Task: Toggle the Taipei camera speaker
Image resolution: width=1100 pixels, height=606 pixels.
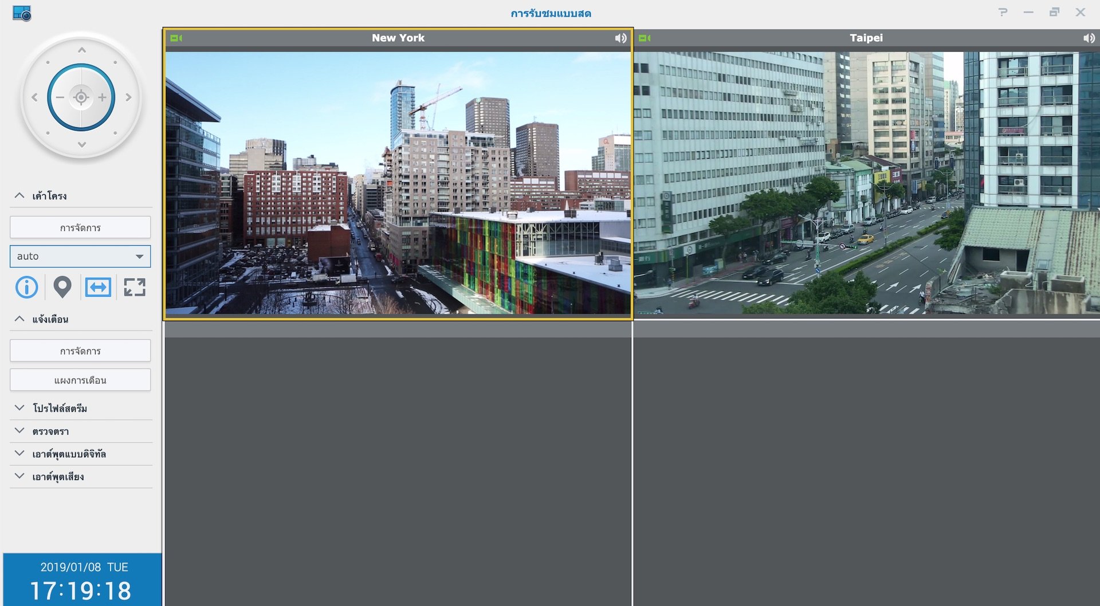Action: click(x=1089, y=38)
